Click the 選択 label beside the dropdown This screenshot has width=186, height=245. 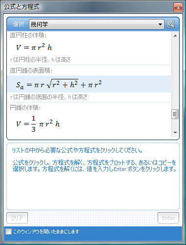(x=19, y=24)
